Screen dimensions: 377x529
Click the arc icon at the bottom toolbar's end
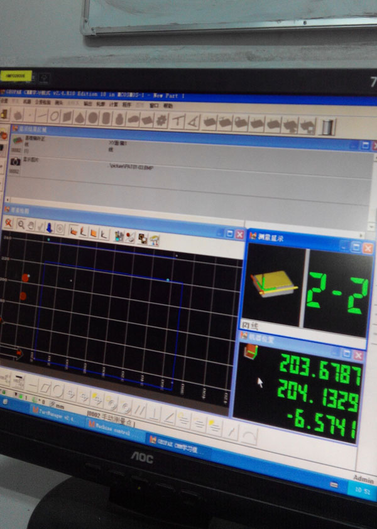click(249, 435)
